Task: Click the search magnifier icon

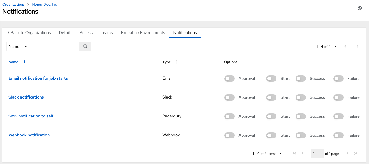Action: (85, 46)
